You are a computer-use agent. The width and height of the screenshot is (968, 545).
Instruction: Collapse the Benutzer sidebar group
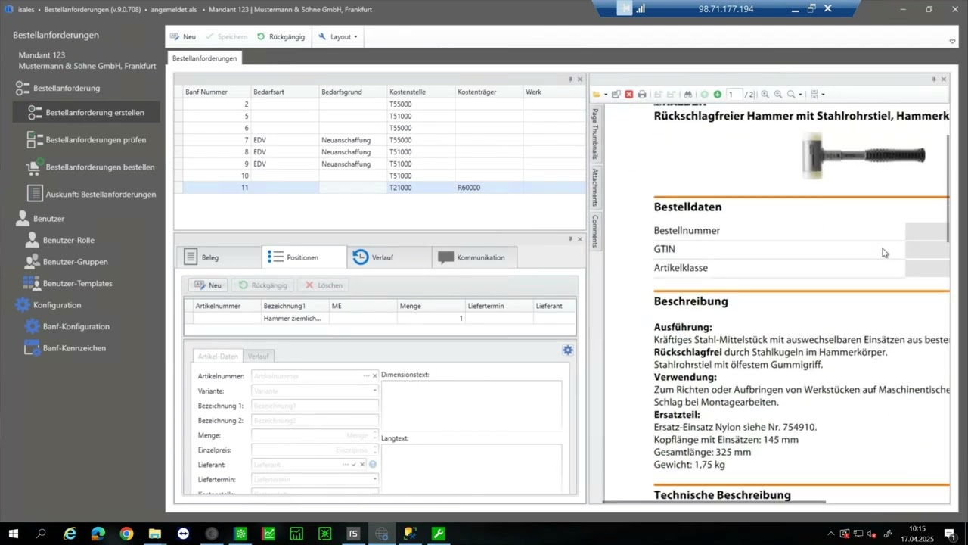click(x=39, y=218)
